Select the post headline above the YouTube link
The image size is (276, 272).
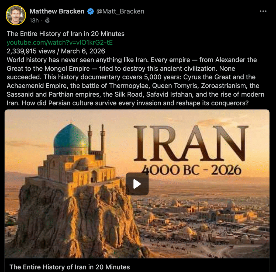click(x=65, y=34)
